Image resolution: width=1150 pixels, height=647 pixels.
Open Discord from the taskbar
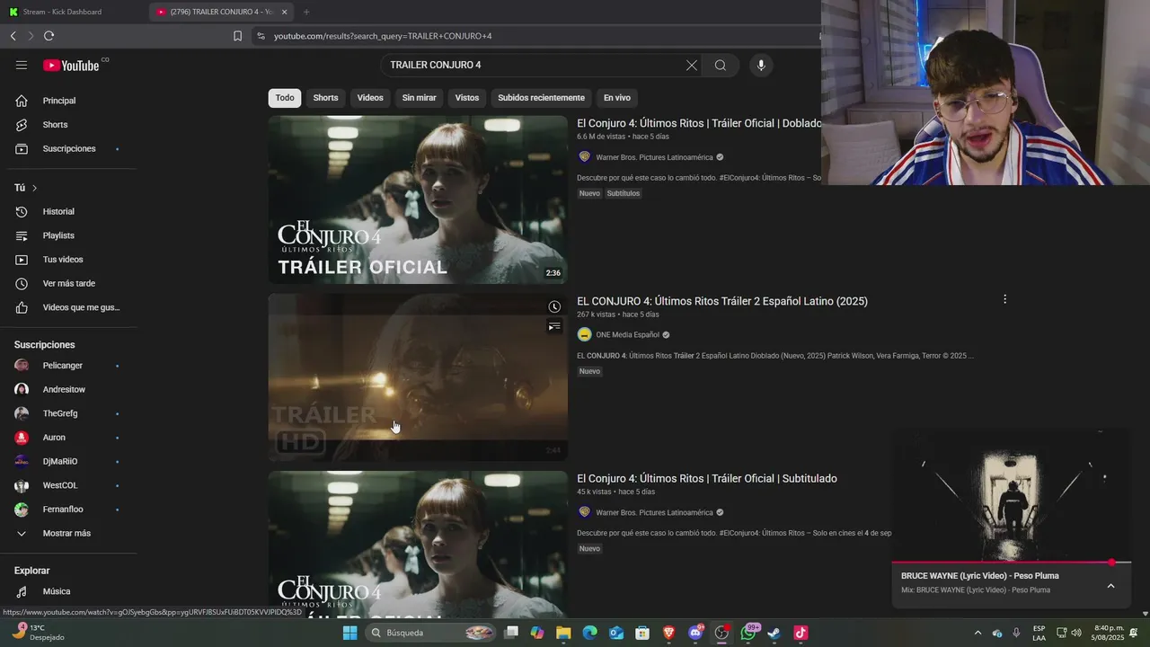(x=695, y=633)
